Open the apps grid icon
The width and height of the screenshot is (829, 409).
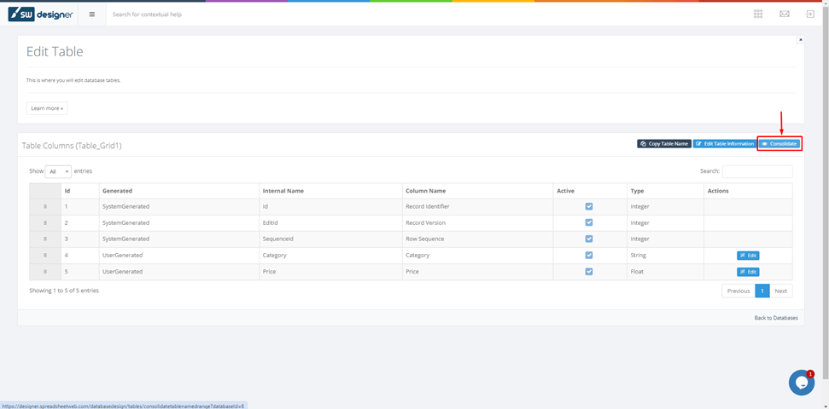(758, 14)
